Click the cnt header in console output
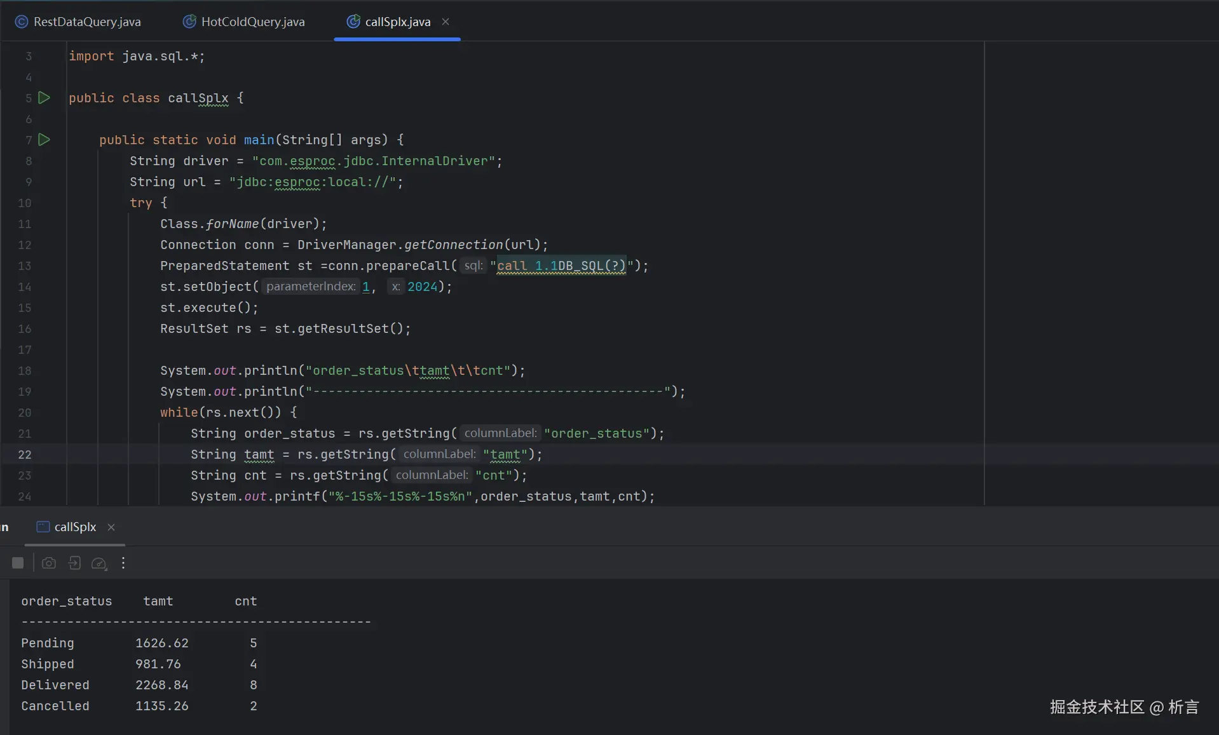 pyautogui.click(x=246, y=601)
